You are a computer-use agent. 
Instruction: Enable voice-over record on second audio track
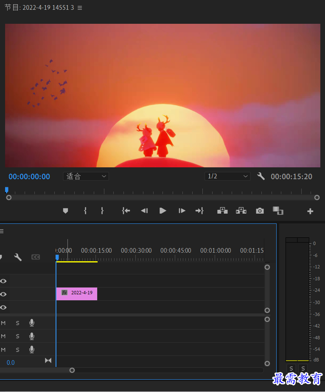[x=32, y=336]
